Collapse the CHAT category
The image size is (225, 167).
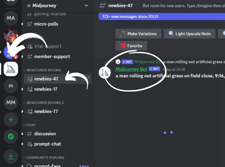pyautogui.click(x=30, y=125)
